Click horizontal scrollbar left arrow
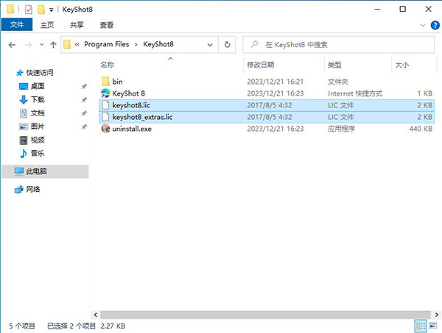 point(96,315)
